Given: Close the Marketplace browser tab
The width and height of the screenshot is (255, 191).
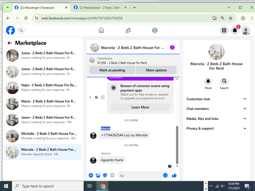Looking at the screenshot, I should (125, 8).
